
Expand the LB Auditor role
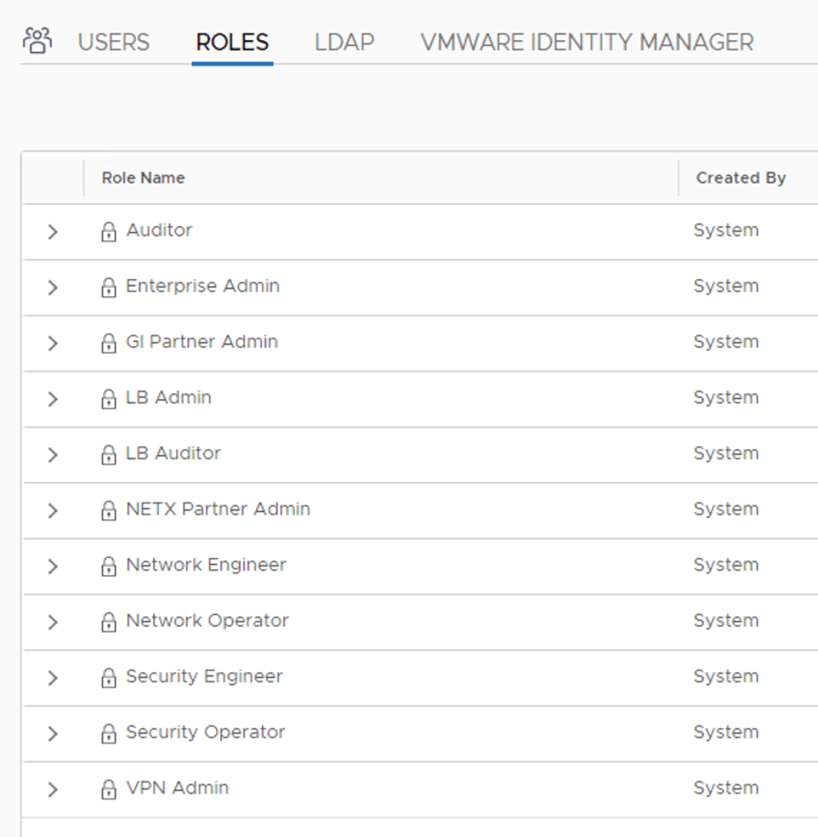click(52, 454)
